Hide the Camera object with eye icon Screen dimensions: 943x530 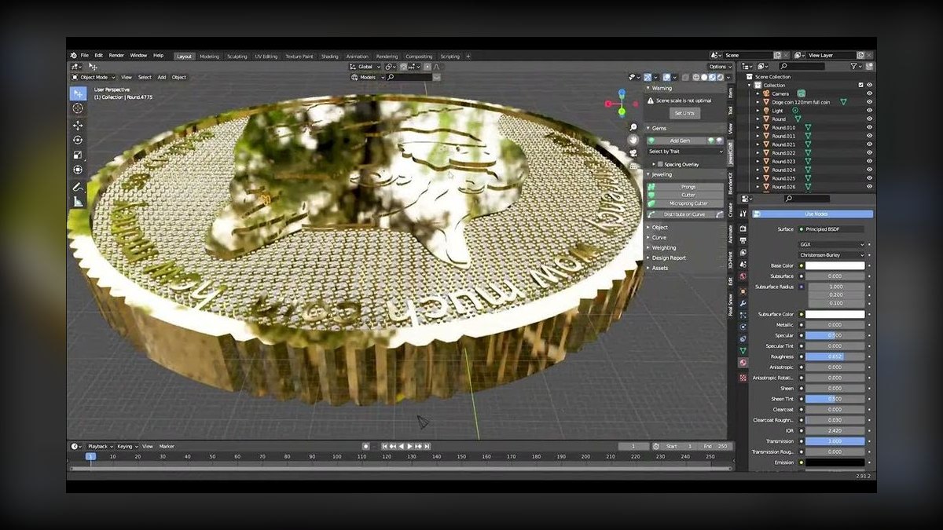click(x=869, y=93)
